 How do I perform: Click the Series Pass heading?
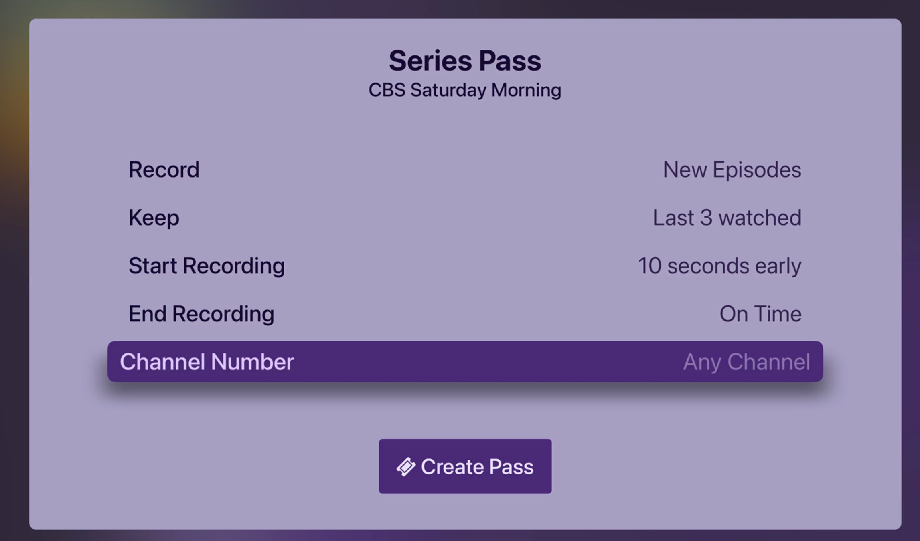click(465, 61)
